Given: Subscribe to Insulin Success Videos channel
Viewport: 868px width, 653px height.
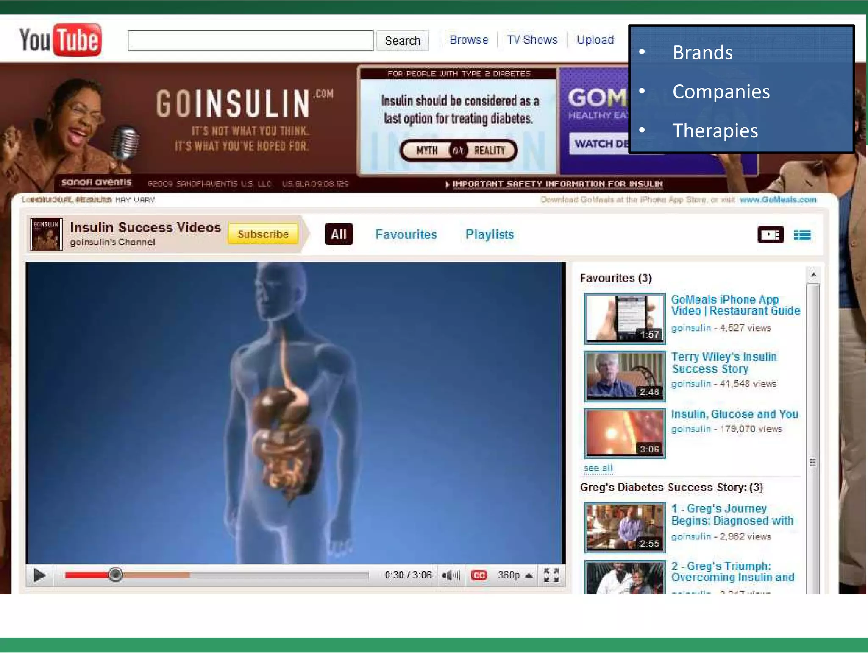Looking at the screenshot, I should 263,234.
